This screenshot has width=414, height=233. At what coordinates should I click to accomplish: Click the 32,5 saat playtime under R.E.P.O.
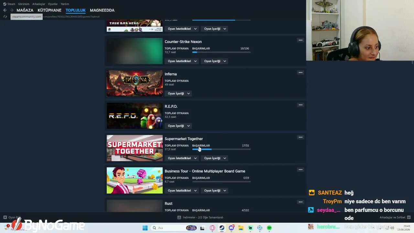170,117
